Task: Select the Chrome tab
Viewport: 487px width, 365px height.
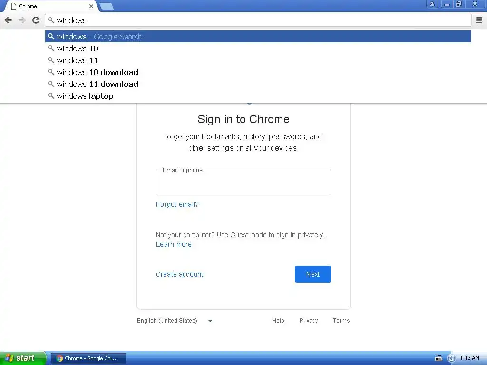Action: click(51, 6)
